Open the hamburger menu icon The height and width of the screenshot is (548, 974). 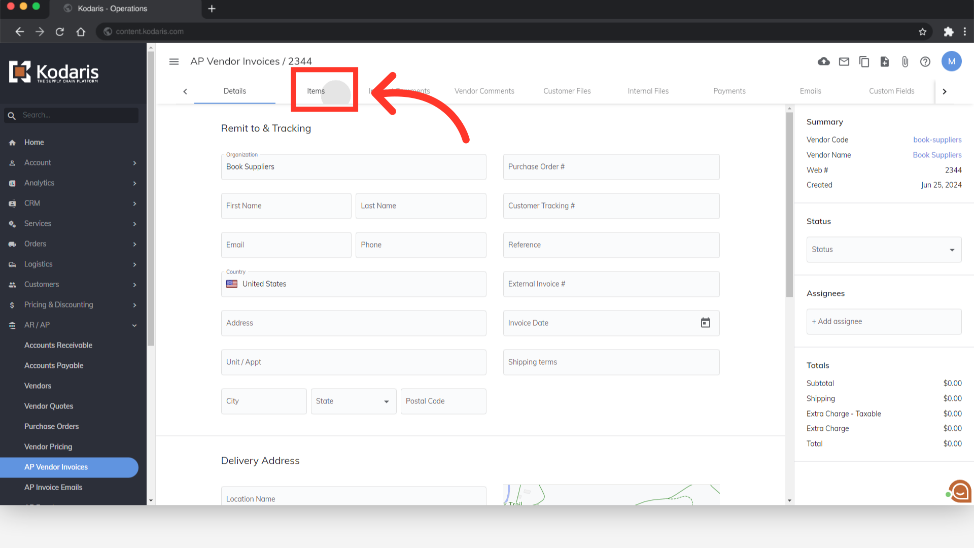click(x=174, y=61)
